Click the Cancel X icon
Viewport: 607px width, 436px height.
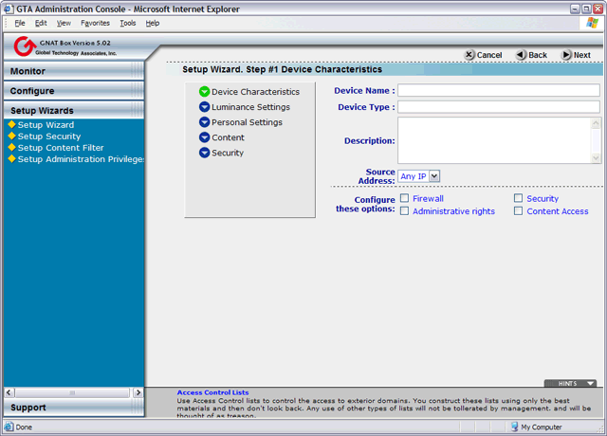pos(469,55)
